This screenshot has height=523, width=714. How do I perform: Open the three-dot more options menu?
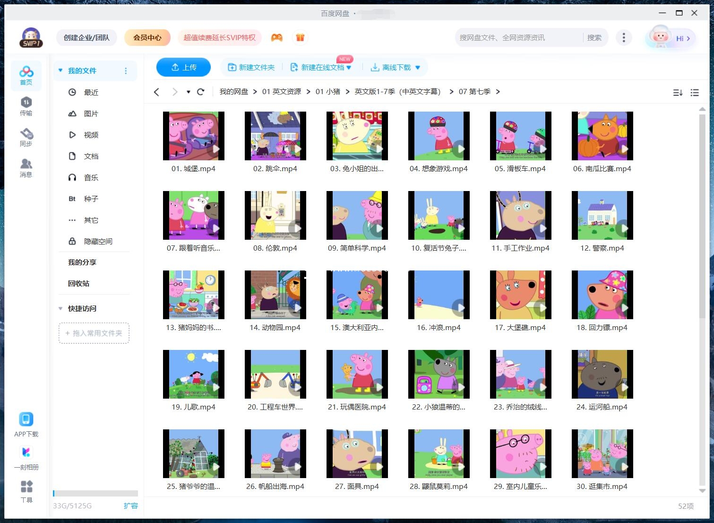click(x=623, y=37)
